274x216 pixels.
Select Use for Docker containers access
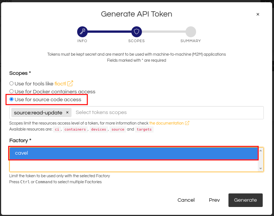coord(12,91)
